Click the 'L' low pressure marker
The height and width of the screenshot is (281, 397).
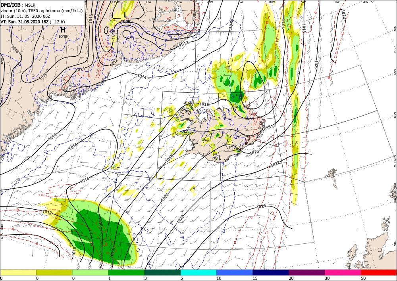click(x=126, y=15)
